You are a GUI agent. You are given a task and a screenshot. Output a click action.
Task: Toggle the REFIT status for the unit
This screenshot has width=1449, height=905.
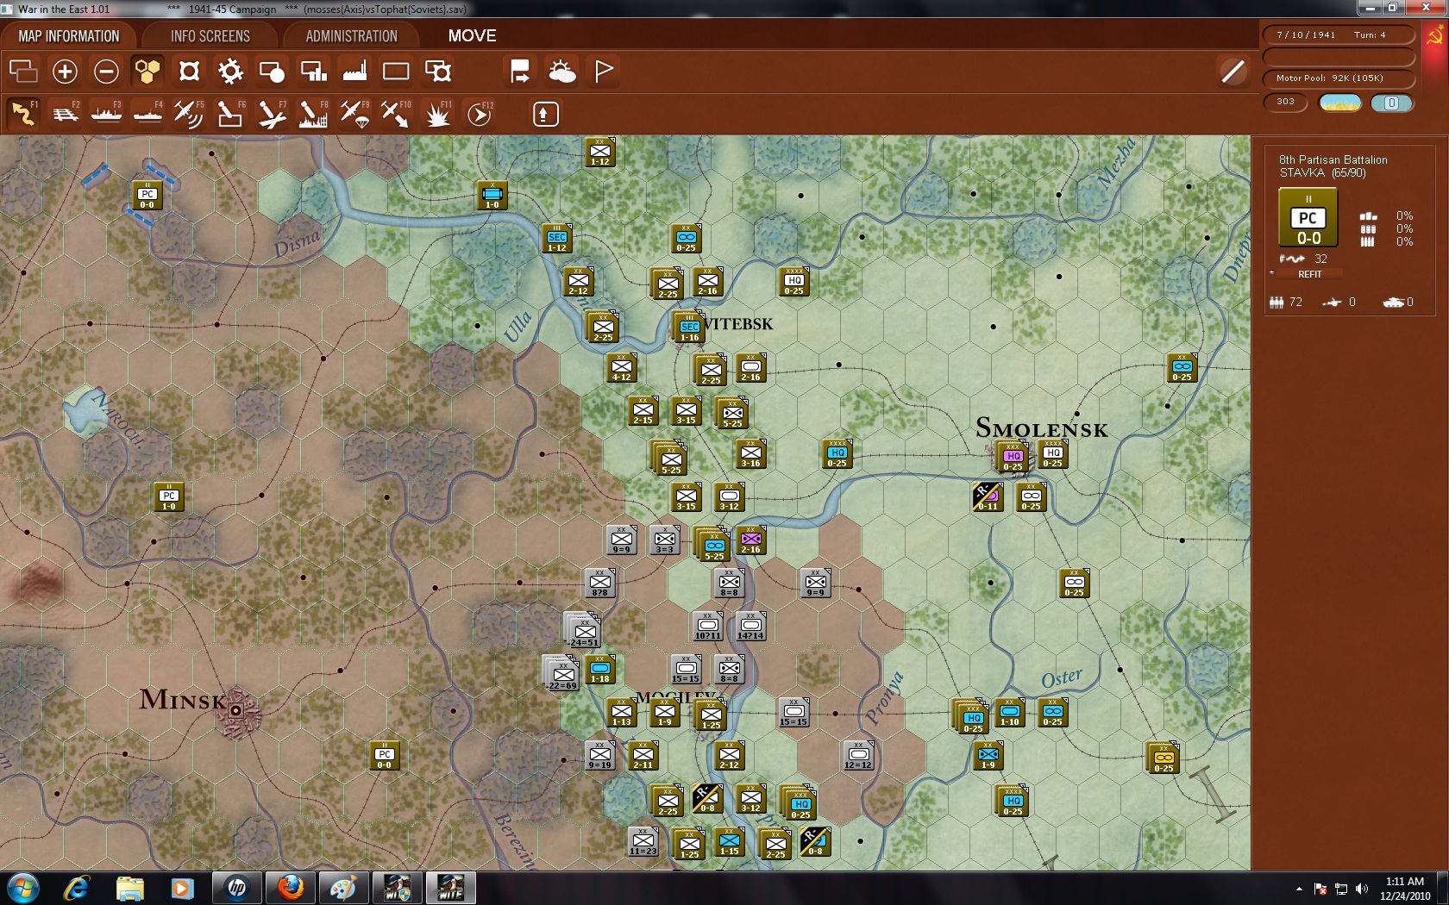tap(1309, 274)
